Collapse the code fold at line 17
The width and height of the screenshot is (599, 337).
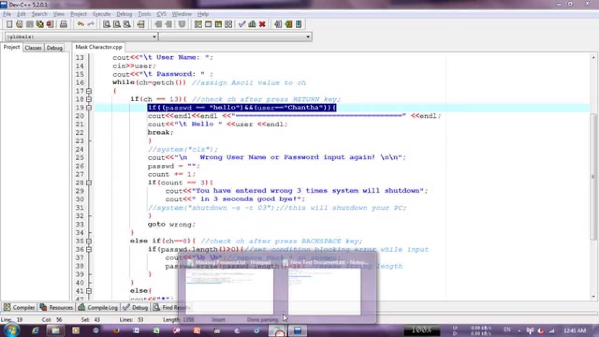[x=89, y=91]
